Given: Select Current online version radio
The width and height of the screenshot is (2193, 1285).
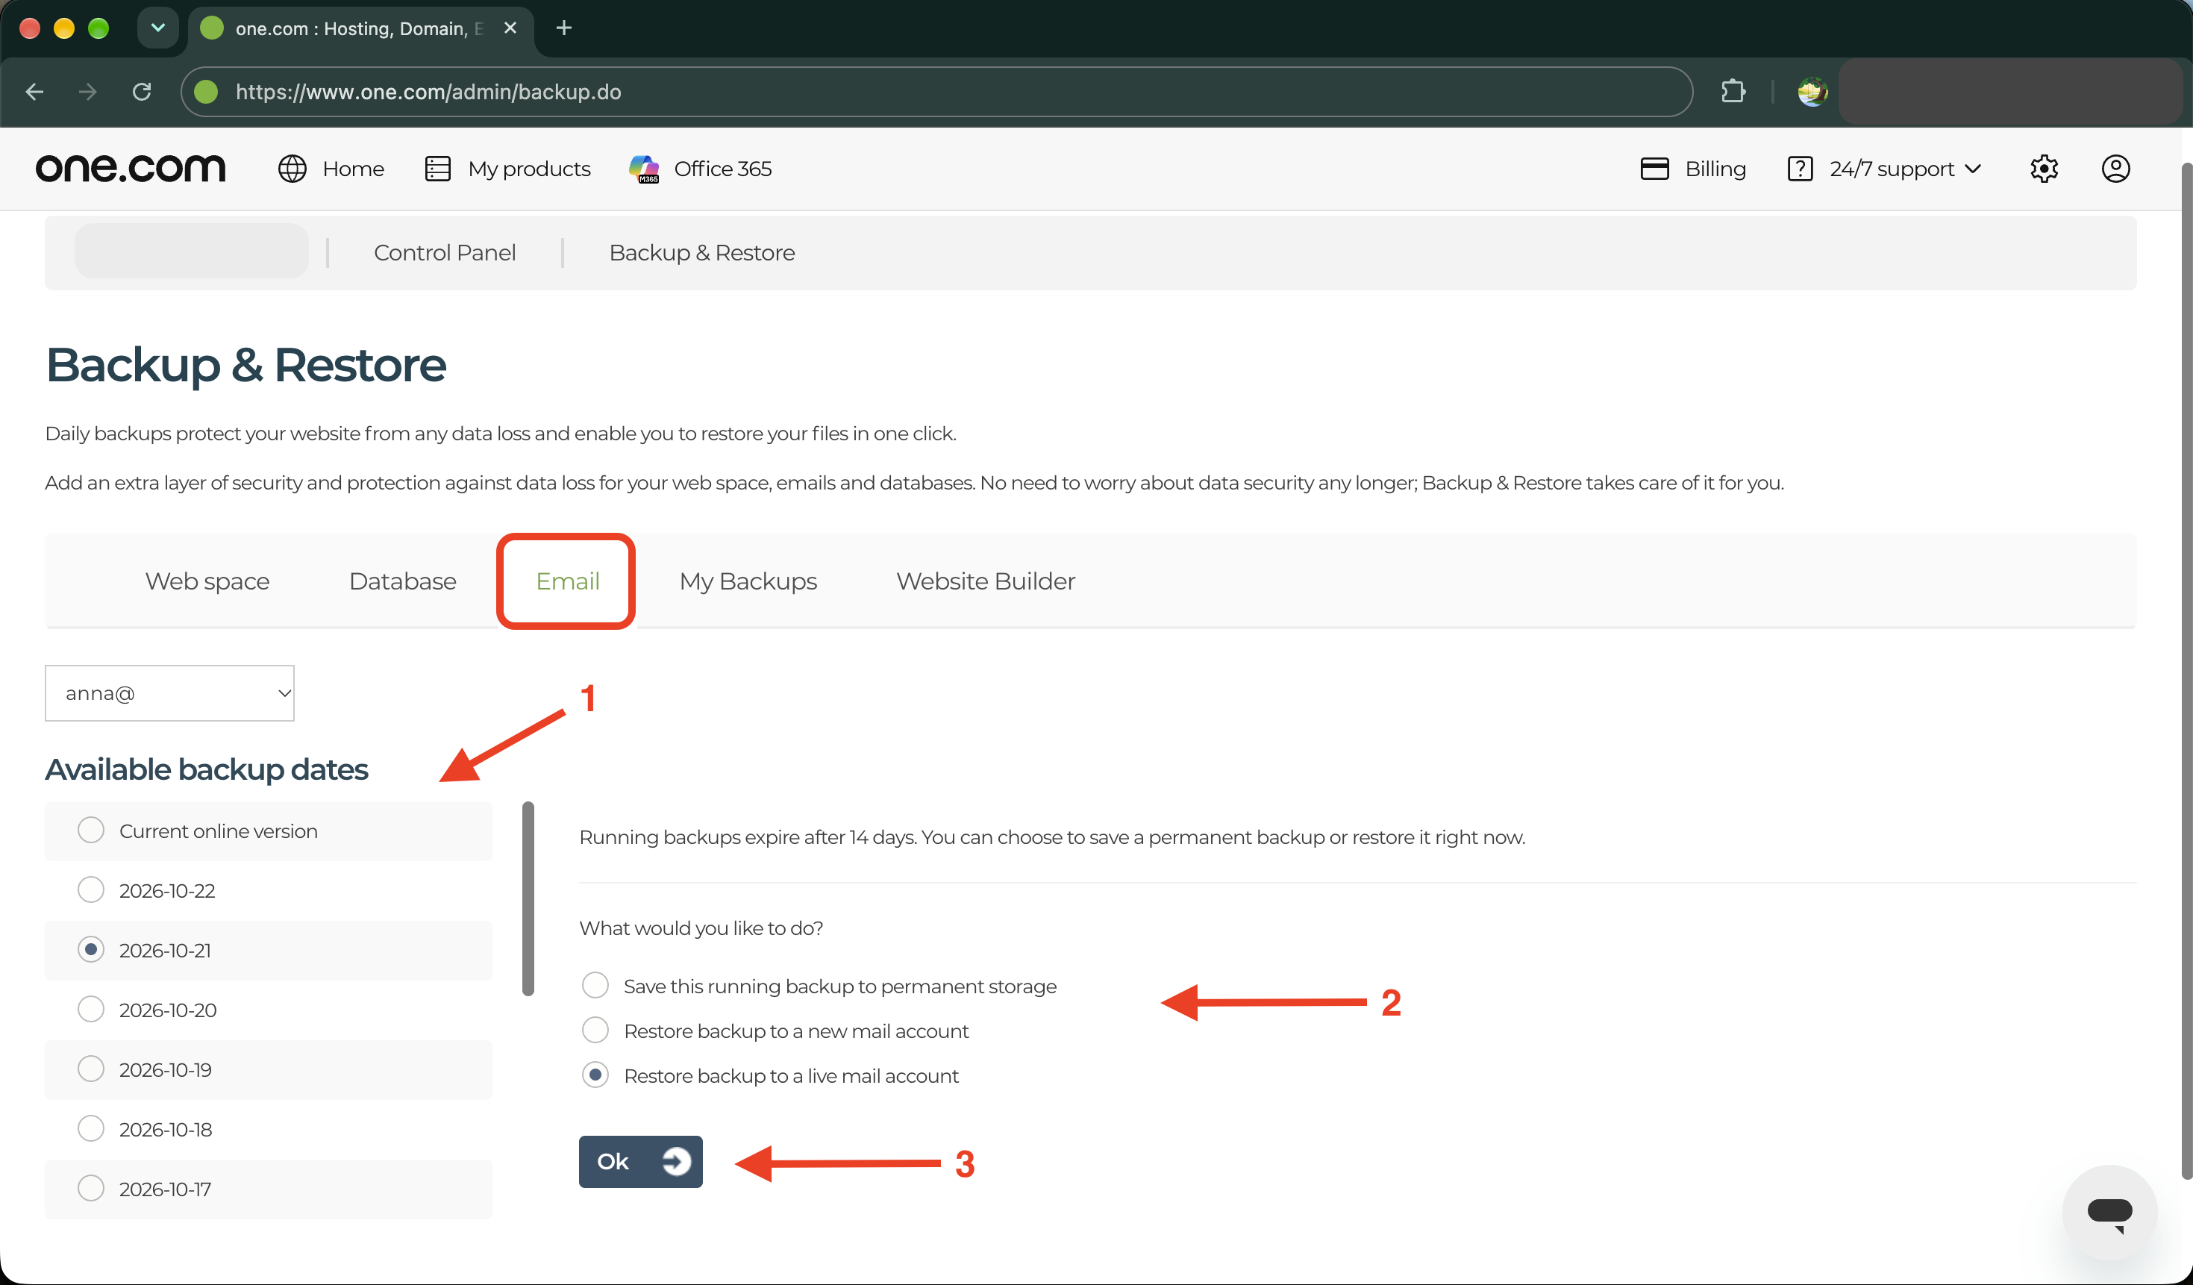Looking at the screenshot, I should (90, 830).
